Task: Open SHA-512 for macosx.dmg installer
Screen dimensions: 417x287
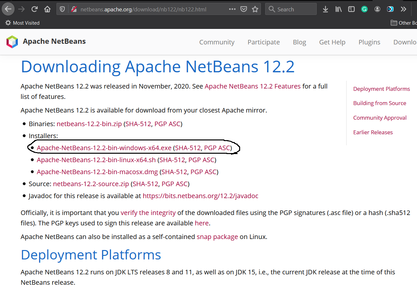Action: click(x=174, y=172)
